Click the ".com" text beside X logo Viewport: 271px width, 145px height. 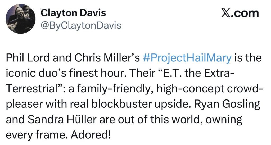click(x=245, y=13)
